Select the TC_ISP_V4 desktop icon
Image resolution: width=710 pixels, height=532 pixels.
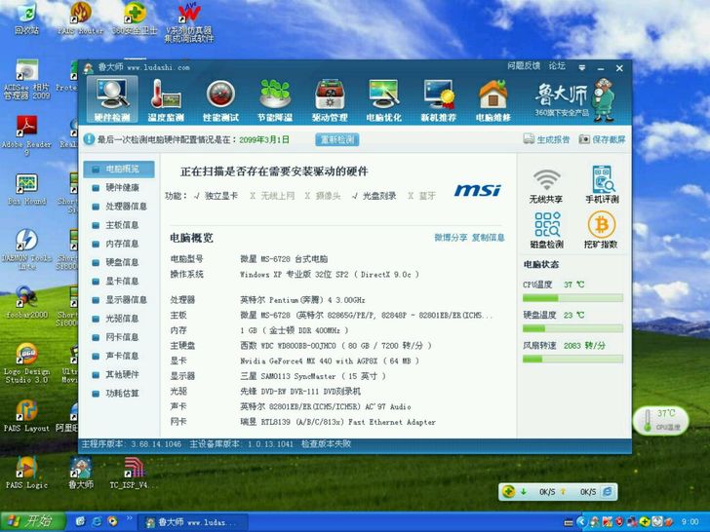[134, 473]
